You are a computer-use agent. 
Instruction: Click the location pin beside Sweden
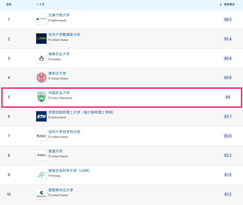point(49,59)
